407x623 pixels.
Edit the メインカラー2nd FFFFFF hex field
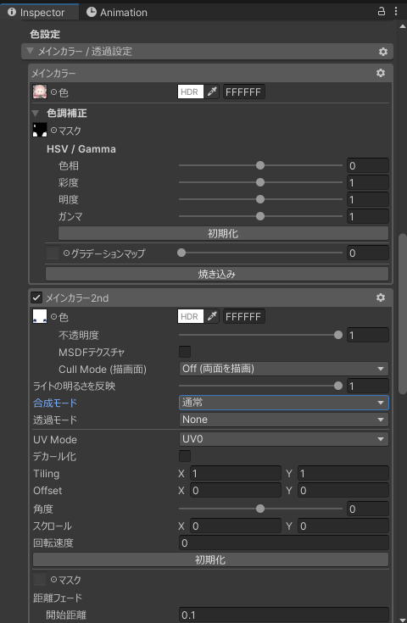pos(243,316)
